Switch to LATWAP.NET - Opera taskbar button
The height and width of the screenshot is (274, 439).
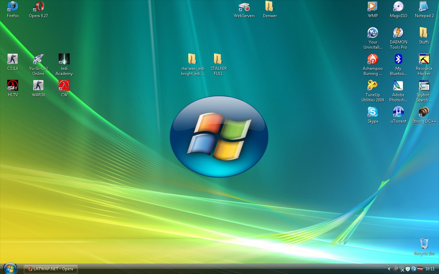(51, 269)
